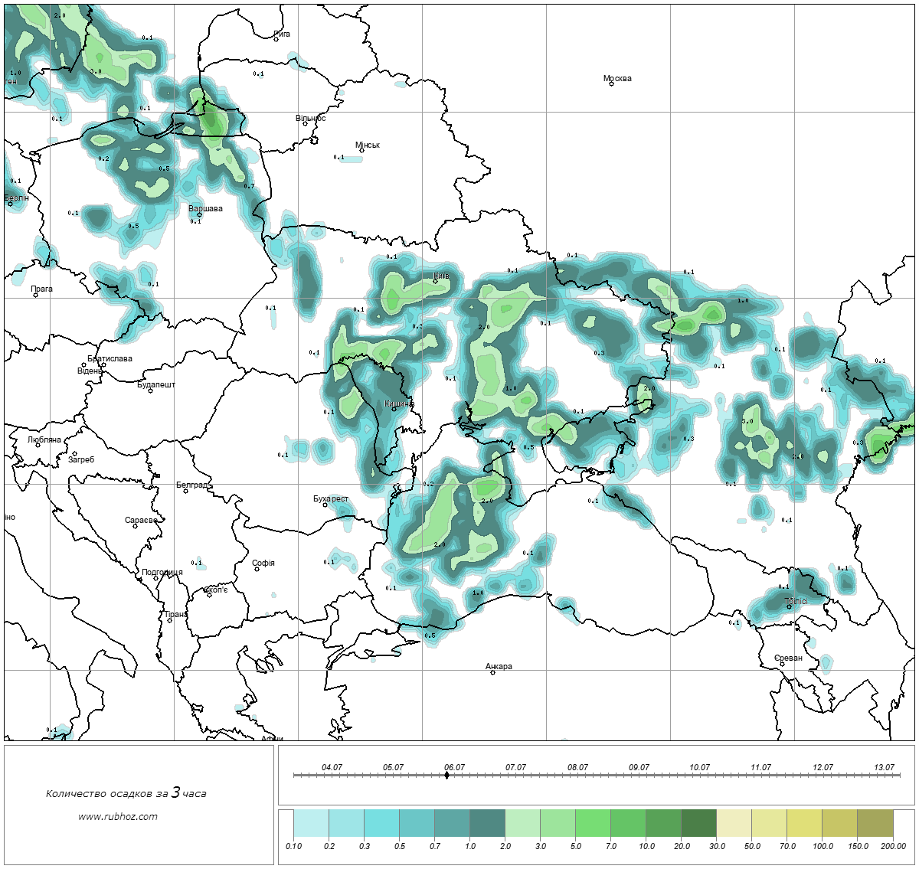This screenshot has width=919, height=869.
Task: Select the Warsaw city marker
Action: 199,215
